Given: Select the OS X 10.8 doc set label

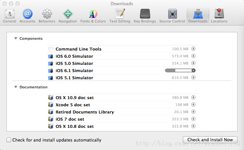Looking at the screenshot, I should coord(75,126).
